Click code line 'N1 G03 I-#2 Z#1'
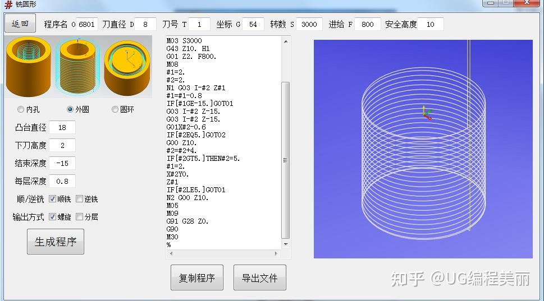The height and width of the screenshot is (301, 544). pos(196,88)
